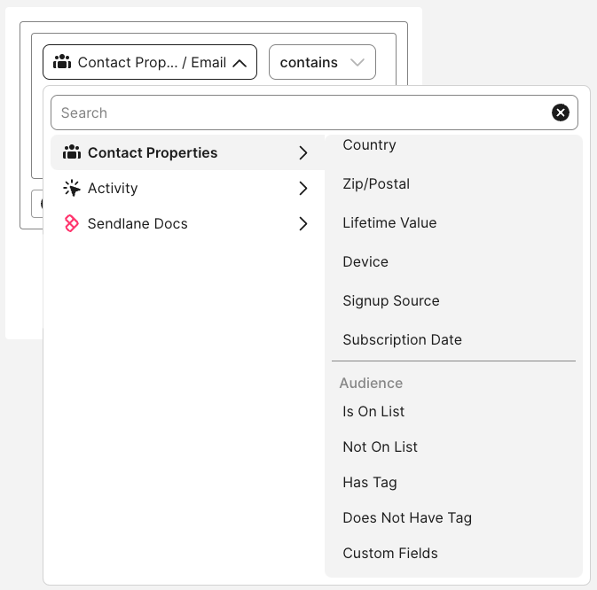
Task: Choose Subscription Date property
Action: click(402, 340)
